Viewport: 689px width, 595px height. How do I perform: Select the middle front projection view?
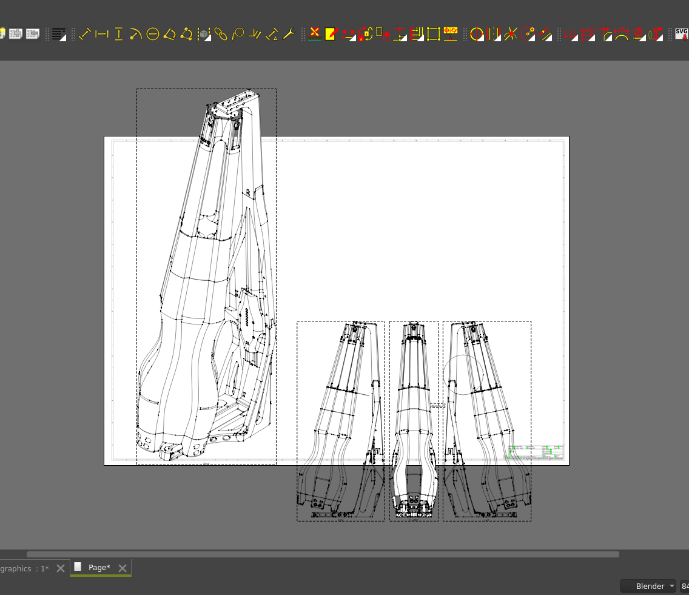coord(414,421)
